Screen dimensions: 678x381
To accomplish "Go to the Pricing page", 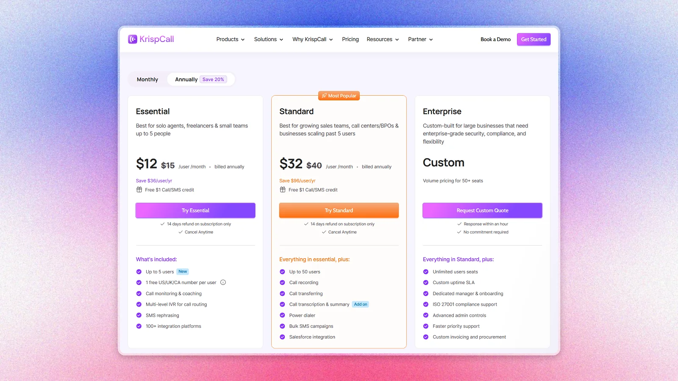I will click(x=350, y=39).
